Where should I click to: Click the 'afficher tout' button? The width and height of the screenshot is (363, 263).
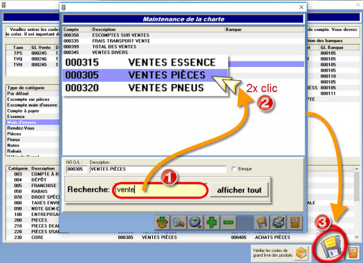coord(239,190)
